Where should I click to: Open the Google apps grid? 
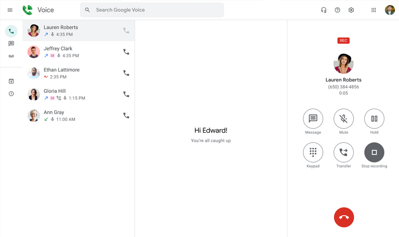(x=373, y=10)
